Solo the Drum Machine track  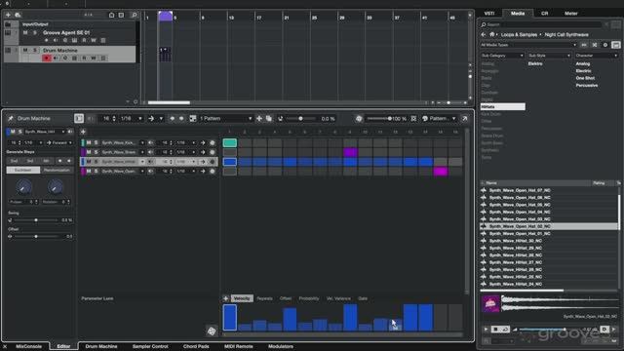coord(35,50)
